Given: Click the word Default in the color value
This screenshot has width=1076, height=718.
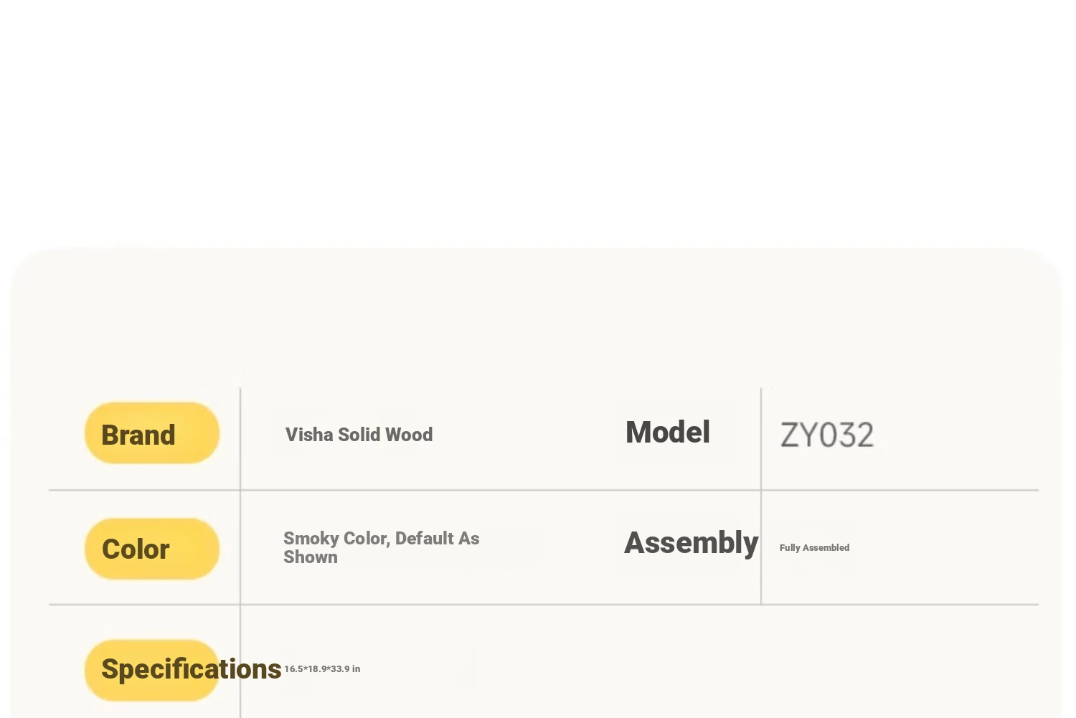Looking at the screenshot, I should coord(425,538).
